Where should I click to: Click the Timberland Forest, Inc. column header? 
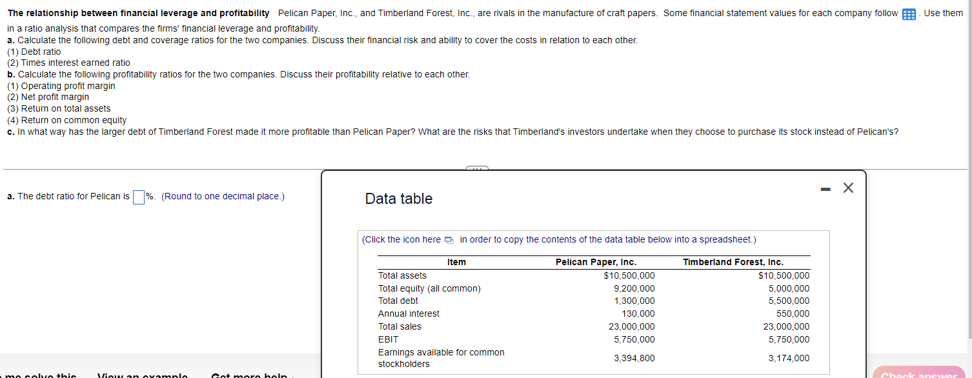[733, 262]
